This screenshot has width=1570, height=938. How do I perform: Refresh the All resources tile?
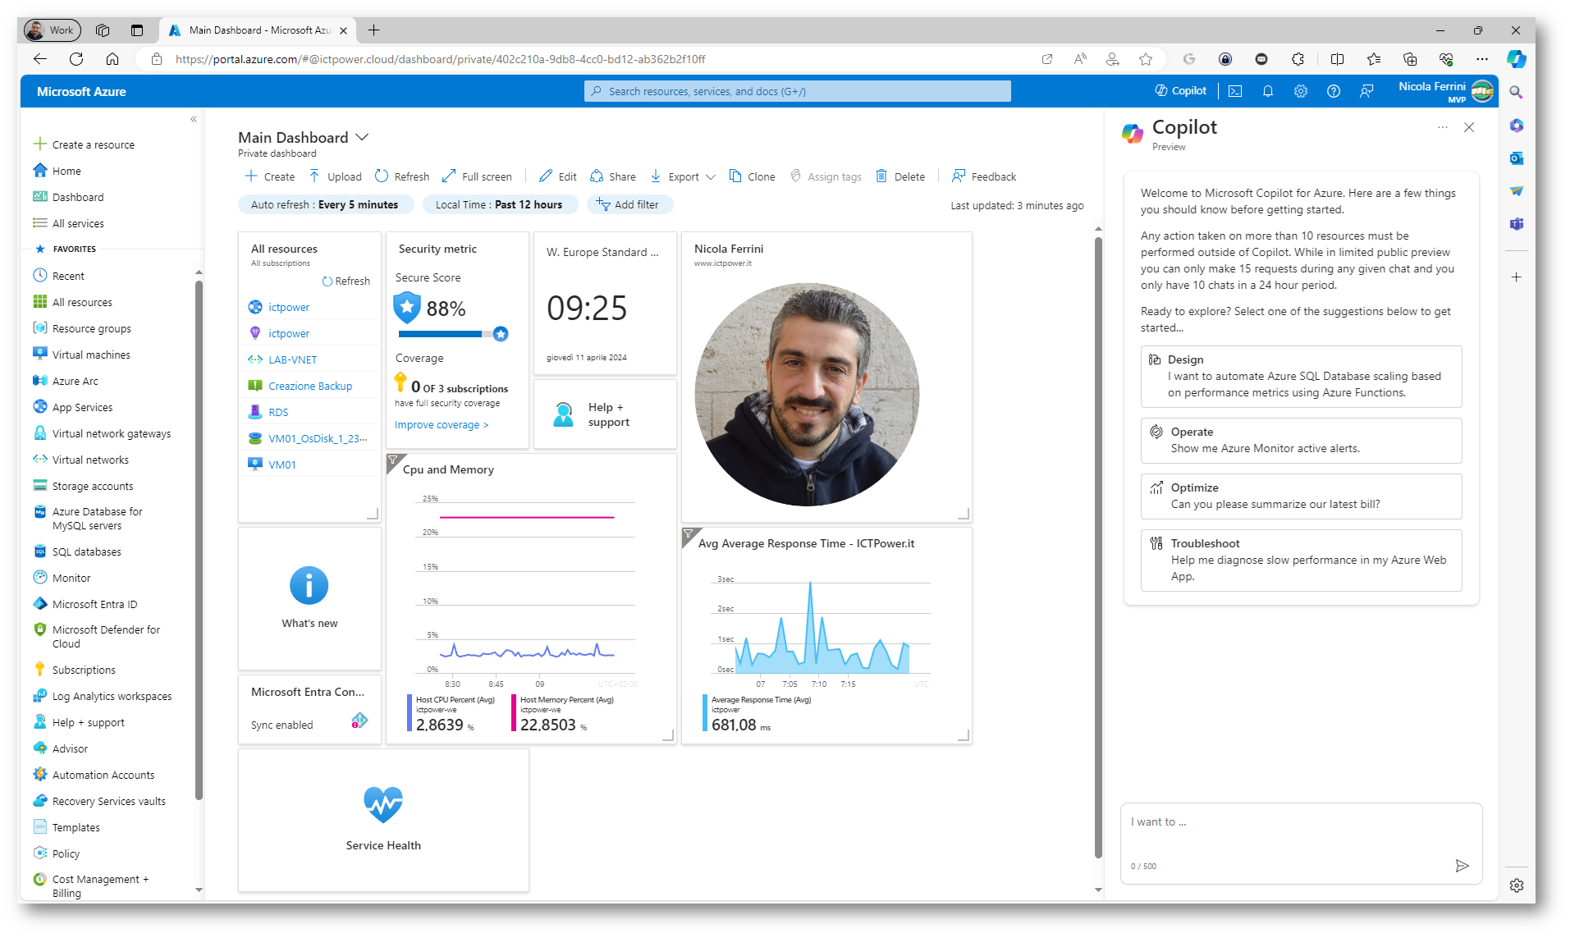346,281
